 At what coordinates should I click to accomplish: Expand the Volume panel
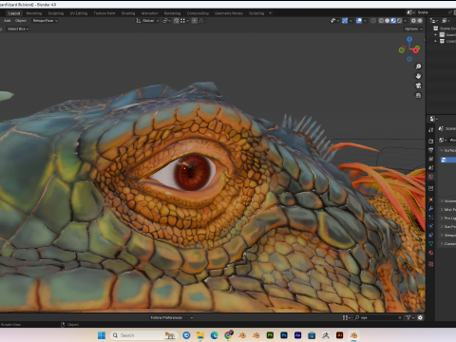(448, 200)
